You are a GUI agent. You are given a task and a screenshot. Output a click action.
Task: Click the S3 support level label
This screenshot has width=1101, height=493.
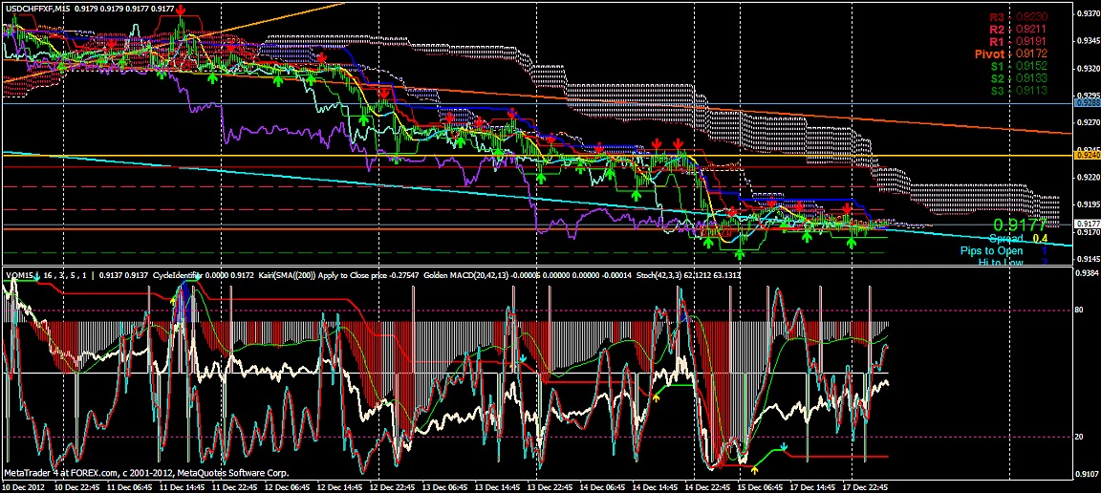pos(998,91)
